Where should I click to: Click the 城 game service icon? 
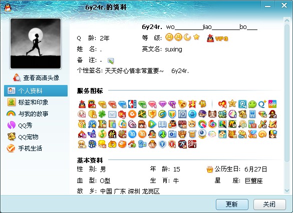(222, 114)
